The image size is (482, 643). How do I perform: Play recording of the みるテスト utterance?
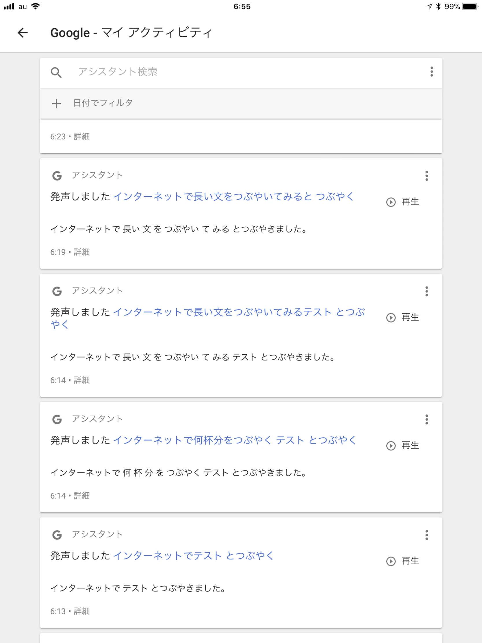pyautogui.click(x=391, y=318)
